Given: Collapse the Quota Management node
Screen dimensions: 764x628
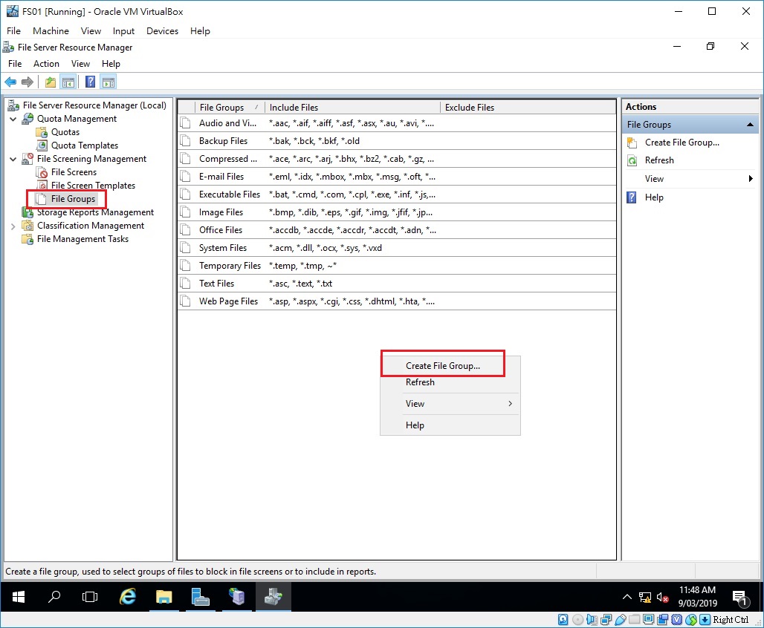Looking at the screenshot, I should 13,118.
